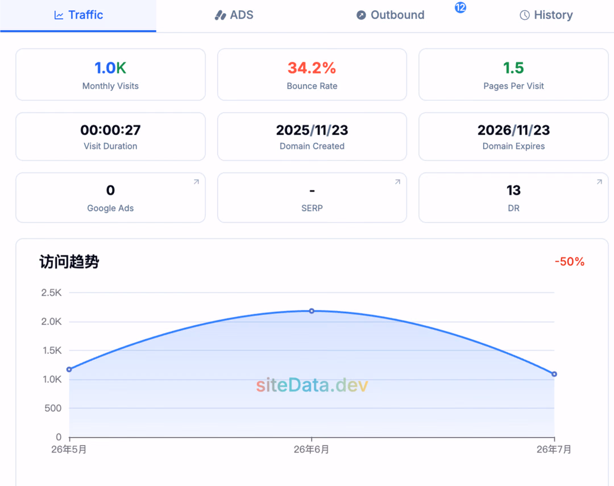
Task: Select the Bounce Rate card
Action: 312,75
